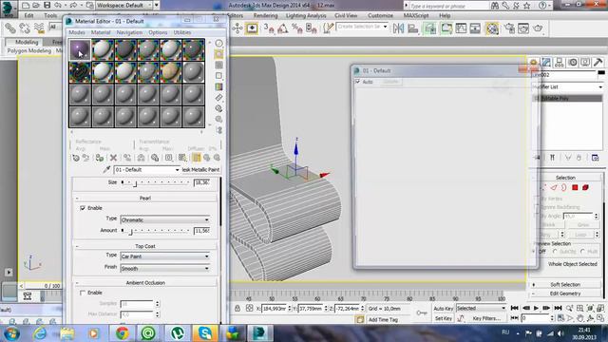The image size is (608, 342).
Task: Click Set Key button
Action: [444, 318]
